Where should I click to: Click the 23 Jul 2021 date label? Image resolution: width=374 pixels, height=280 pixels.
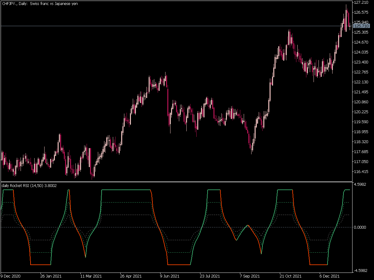click(211, 276)
